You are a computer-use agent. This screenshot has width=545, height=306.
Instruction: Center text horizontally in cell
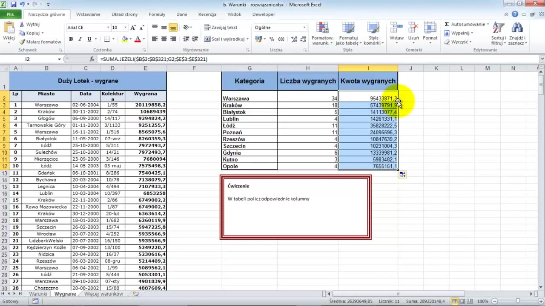164,39
